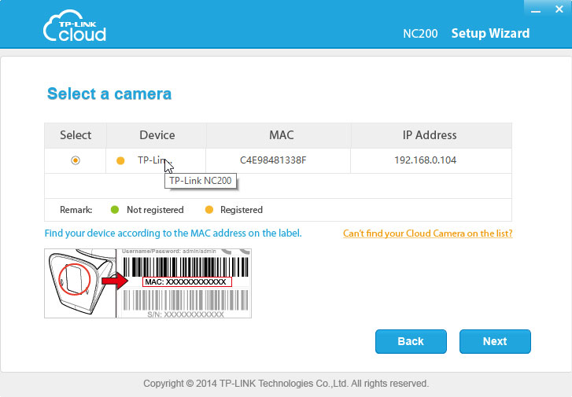Click the "Select a camera" heading
Image resolution: width=572 pixels, height=397 pixels.
coord(109,94)
